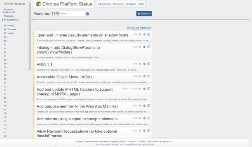Open bug icon for ::part and ::theme row
Viewport: 252px width, 147px height.
click(144, 35)
